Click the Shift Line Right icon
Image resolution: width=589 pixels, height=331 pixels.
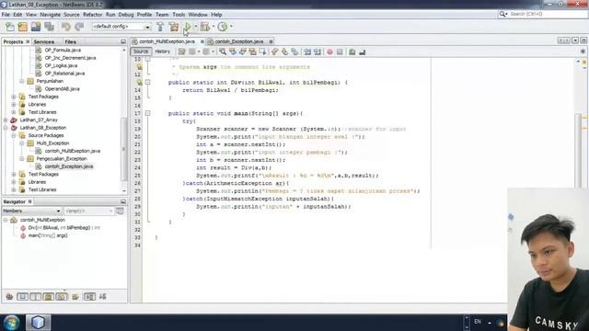coord(318,51)
